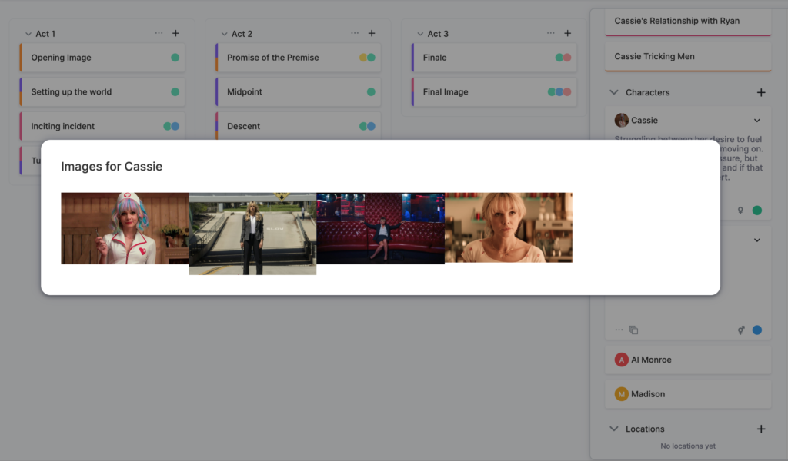The image size is (788, 461).
Task: Open the nurse costume image of Cassie
Action: pos(125,228)
